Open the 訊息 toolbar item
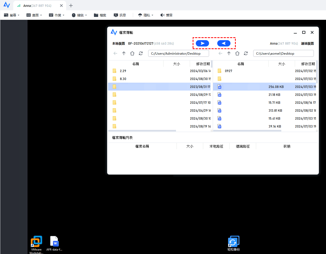326x254 pixels. 120,15
